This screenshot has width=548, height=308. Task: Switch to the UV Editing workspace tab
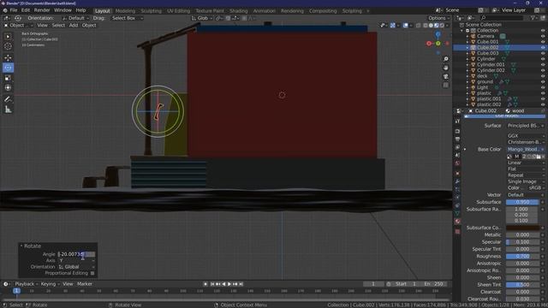pyautogui.click(x=178, y=11)
